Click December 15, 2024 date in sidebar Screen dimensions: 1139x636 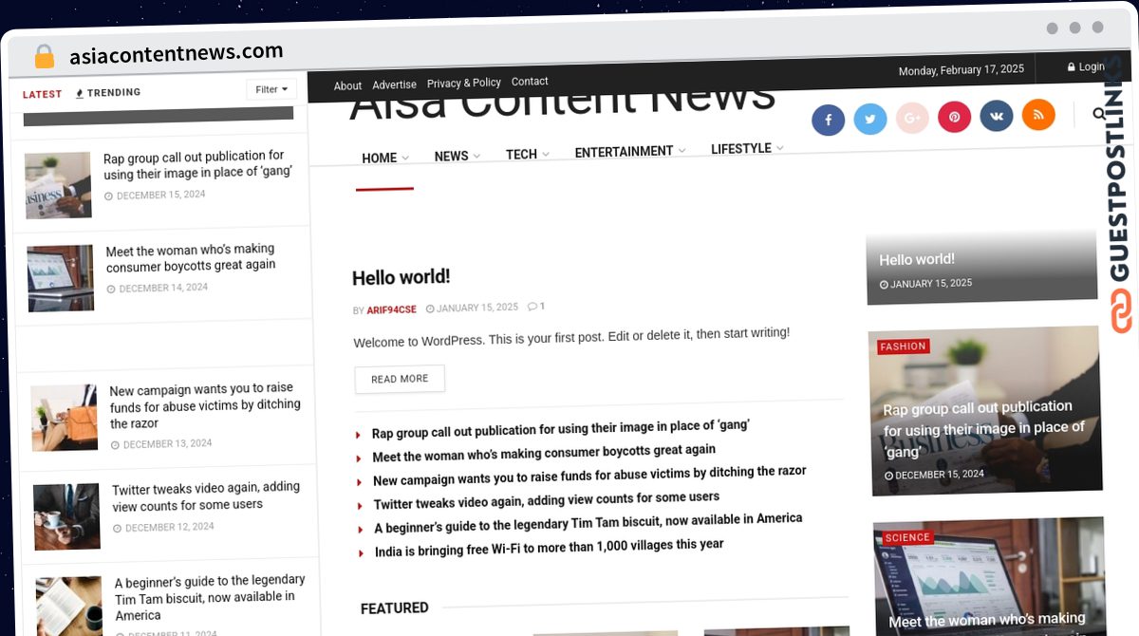point(155,196)
